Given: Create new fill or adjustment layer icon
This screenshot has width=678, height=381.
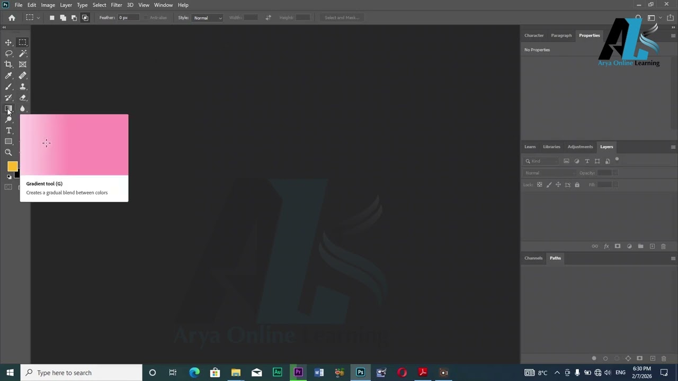Looking at the screenshot, I should coord(629,247).
